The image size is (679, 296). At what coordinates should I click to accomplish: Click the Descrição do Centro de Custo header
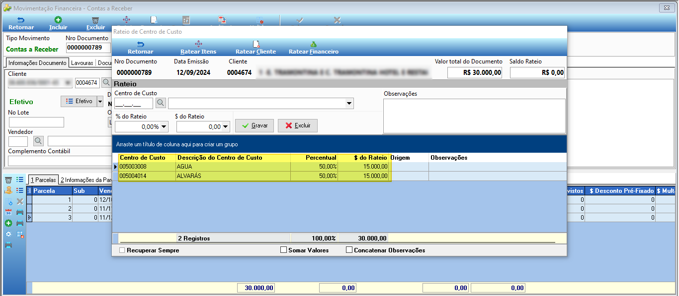click(x=233, y=158)
